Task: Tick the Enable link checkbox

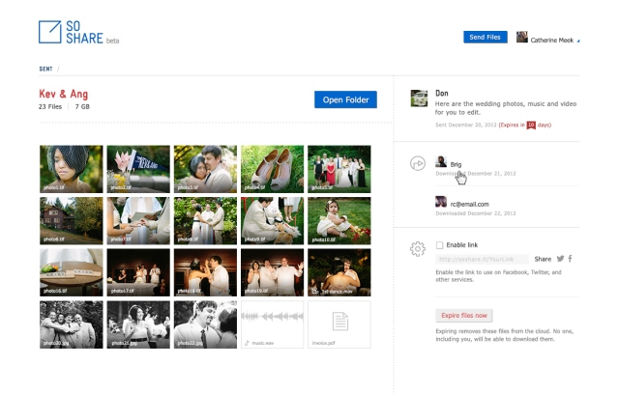Action: click(440, 245)
